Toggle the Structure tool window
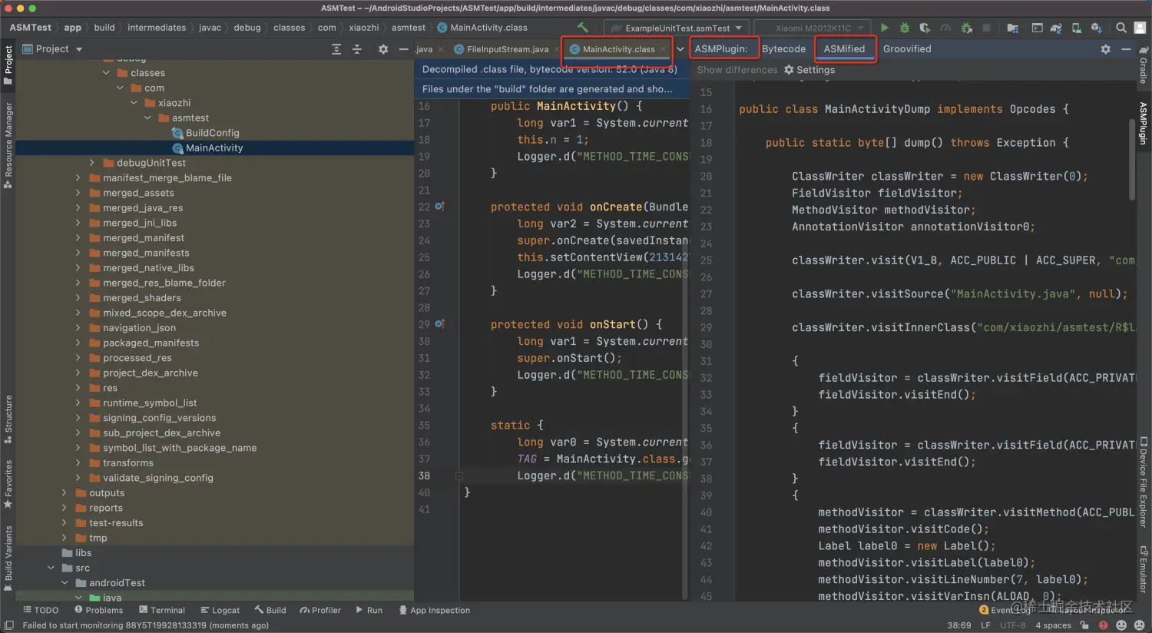1152x633 pixels. [8, 419]
